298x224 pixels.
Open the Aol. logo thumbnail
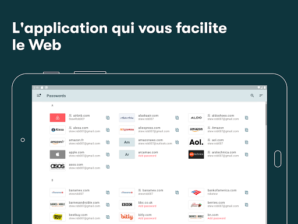[196, 142]
